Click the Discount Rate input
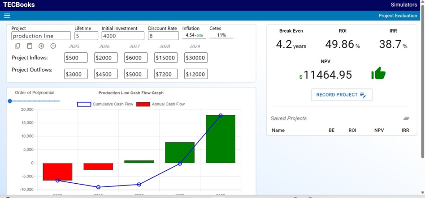Image resolution: width=425 pixels, height=198 pixels. click(x=162, y=36)
